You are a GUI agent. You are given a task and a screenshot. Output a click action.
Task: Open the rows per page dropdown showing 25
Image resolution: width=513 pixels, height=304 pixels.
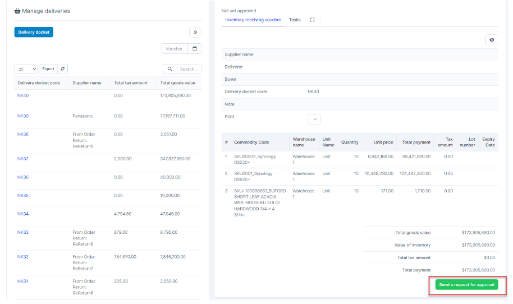(26, 69)
